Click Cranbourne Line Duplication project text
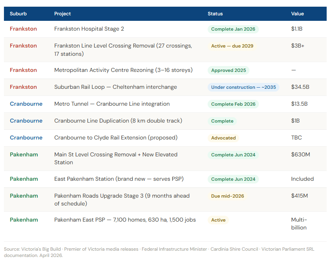This screenshot has height=266, width=331. click(118, 121)
